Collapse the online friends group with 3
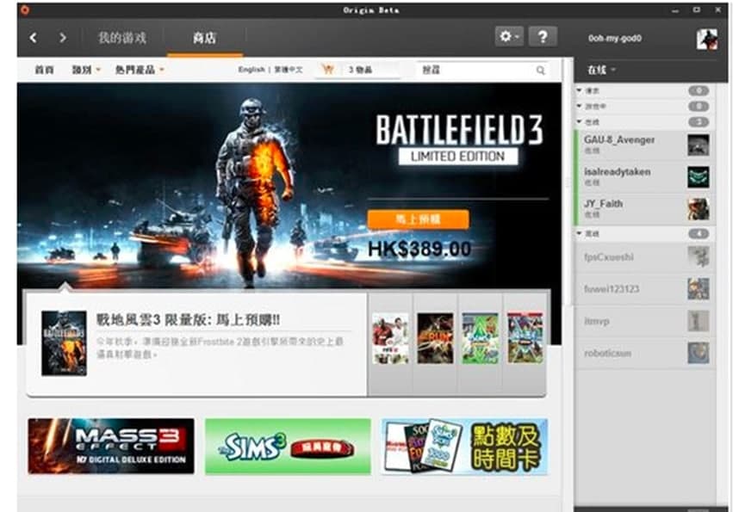 coord(580,122)
